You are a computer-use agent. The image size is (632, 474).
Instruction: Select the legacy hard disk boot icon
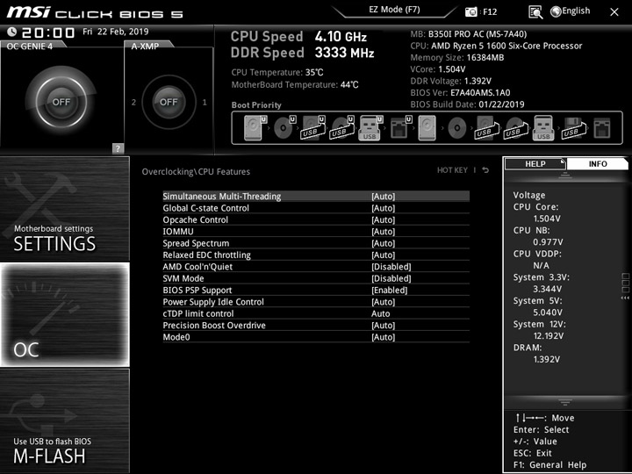tap(427, 128)
